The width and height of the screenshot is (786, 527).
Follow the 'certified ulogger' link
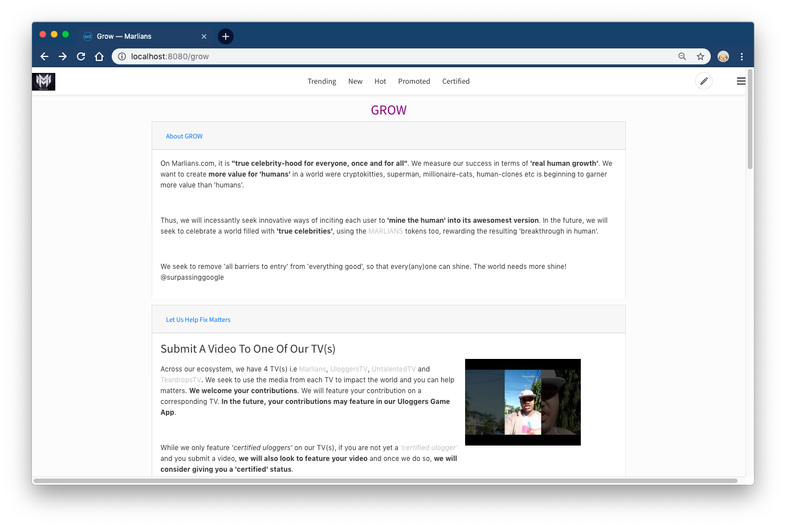[429, 448]
